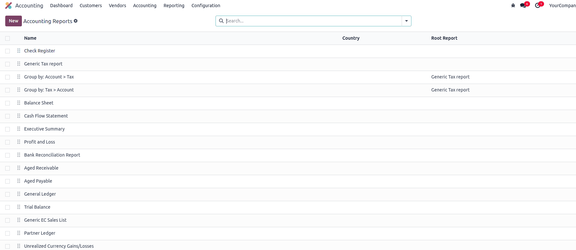The width and height of the screenshot is (576, 250).
Task: Sort by the Root Report column header
Action: (x=444, y=38)
